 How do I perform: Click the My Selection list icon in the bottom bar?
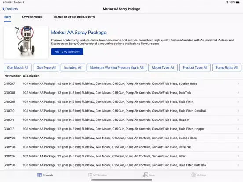(90, 175)
